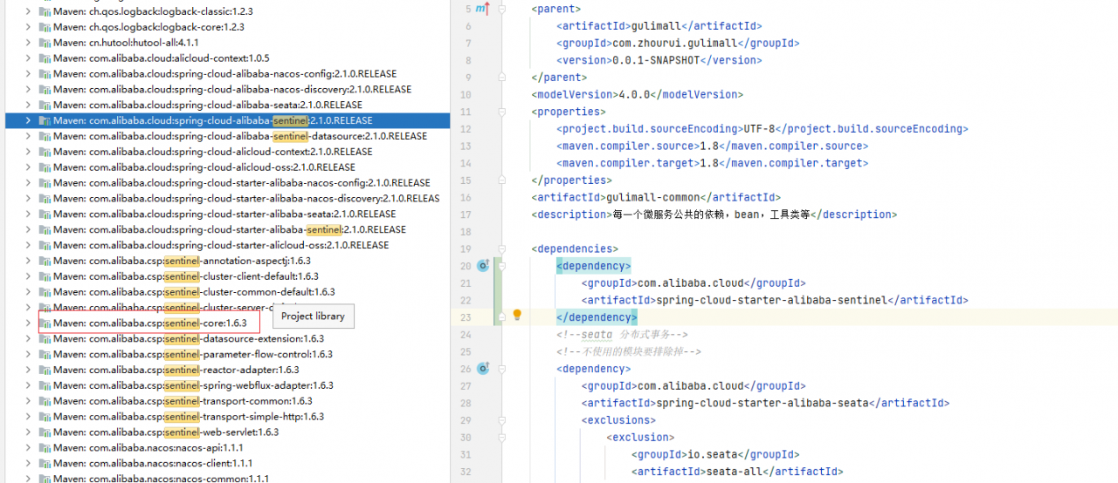Click the exclusions tag on line 29
The width and height of the screenshot is (1118, 483).
click(618, 420)
